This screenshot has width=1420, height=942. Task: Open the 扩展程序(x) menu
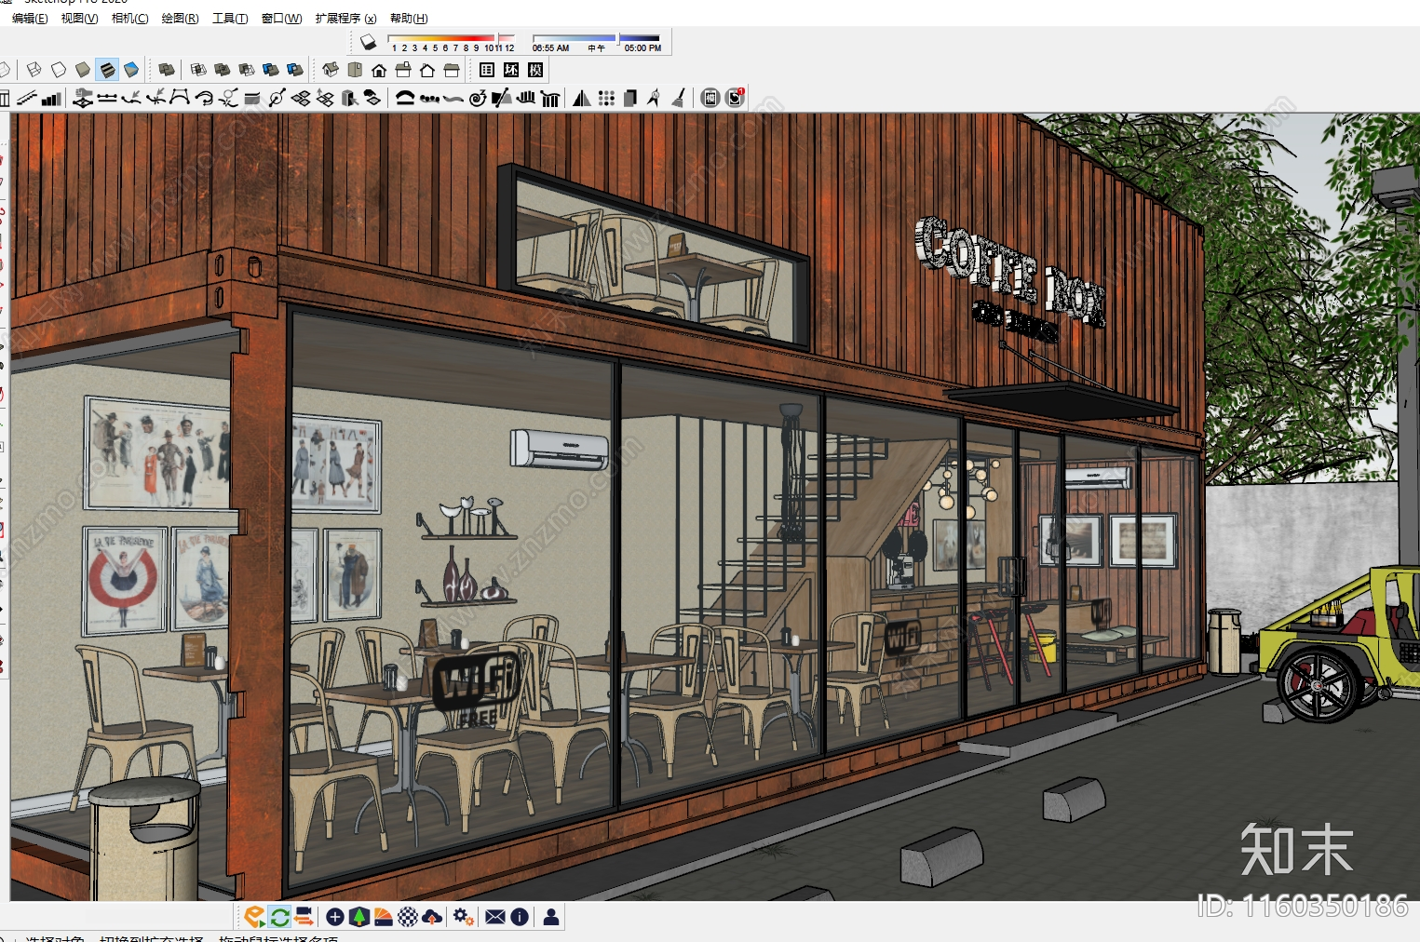pos(345,19)
